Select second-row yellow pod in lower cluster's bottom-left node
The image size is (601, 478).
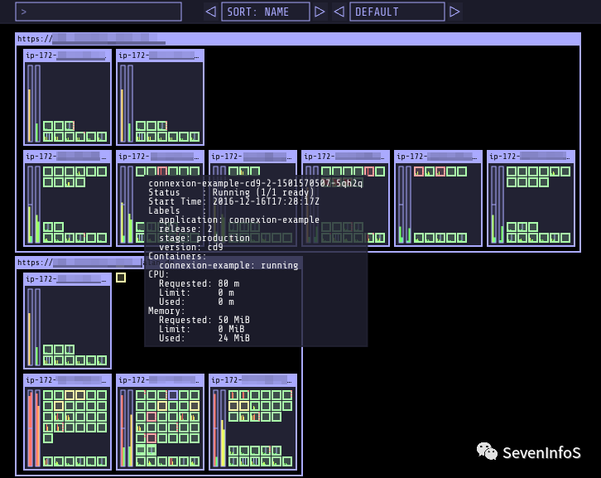(59, 405)
